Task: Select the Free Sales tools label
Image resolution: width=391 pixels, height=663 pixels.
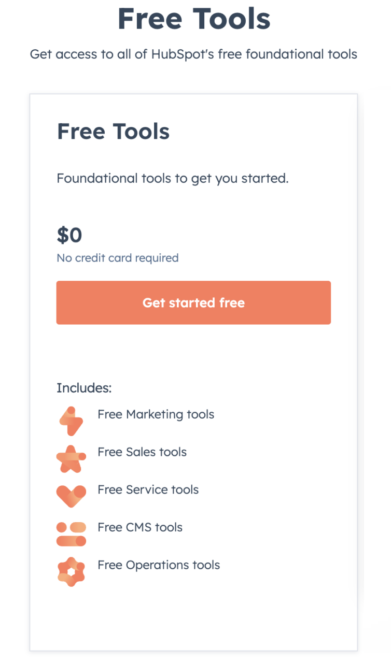Action: [x=142, y=452]
